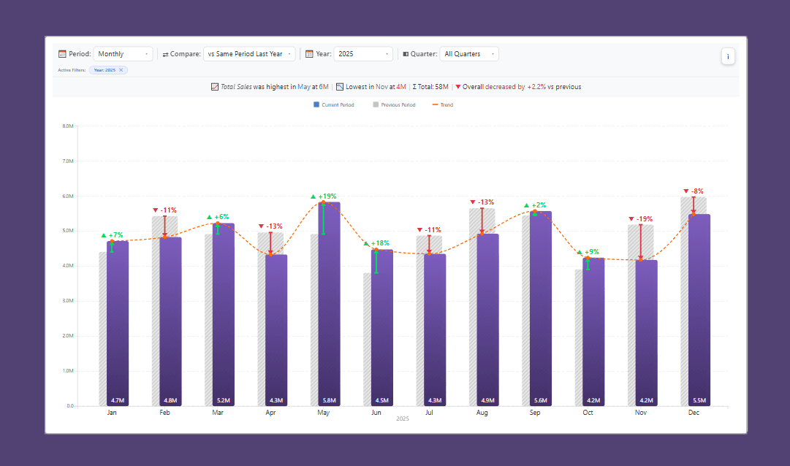Click the Compare swap arrows icon
This screenshot has height=466, width=790.
(x=165, y=54)
